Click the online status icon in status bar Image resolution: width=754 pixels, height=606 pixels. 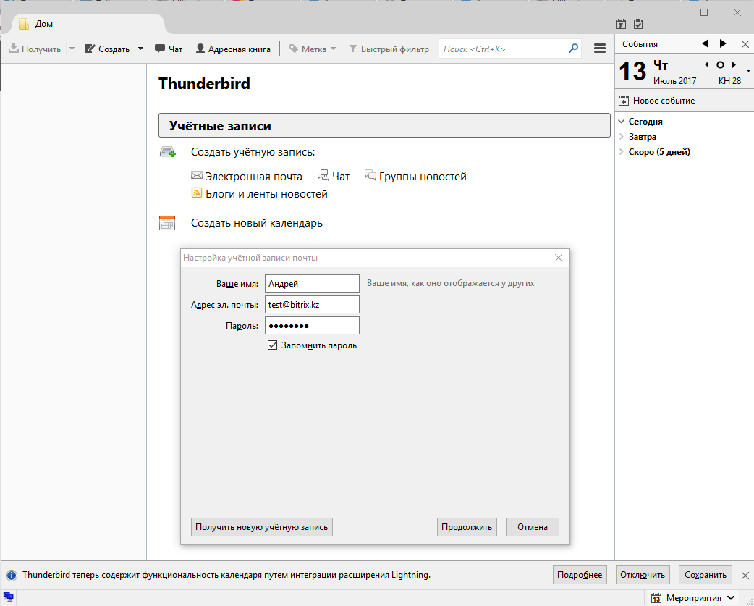(x=8, y=598)
